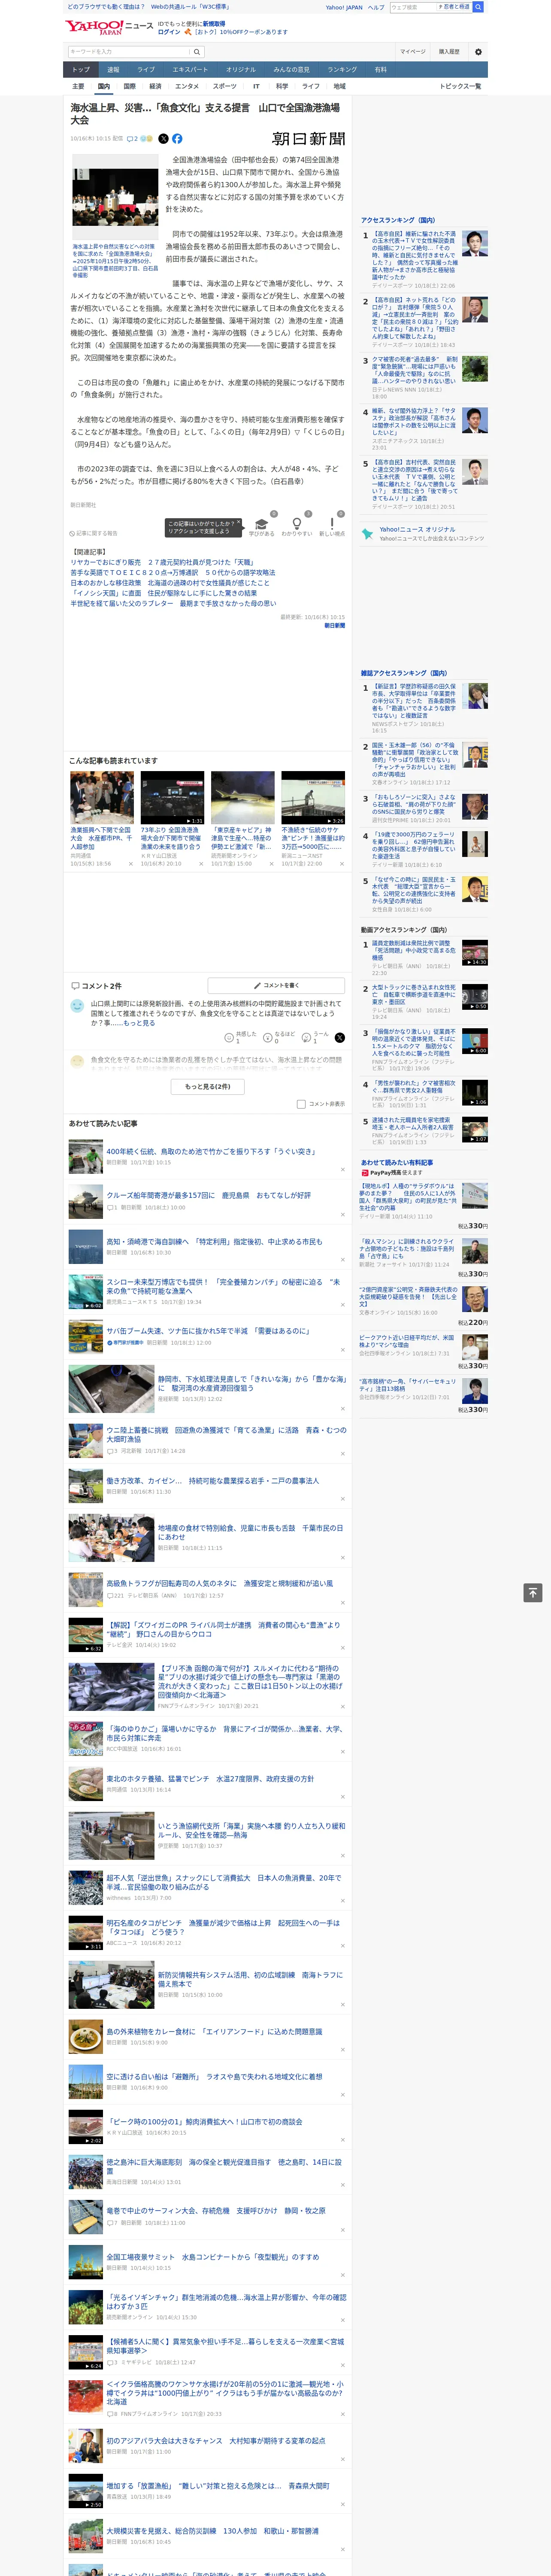The height and width of the screenshot is (2576, 551).
Task: Click the scroll-to-top arrow button
Action: click(x=533, y=1592)
